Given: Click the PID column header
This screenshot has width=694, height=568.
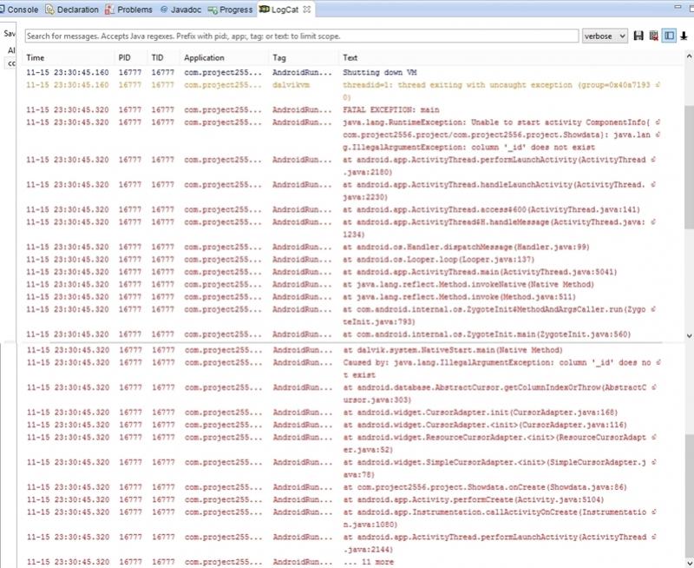Looking at the screenshot, I should [x=131, y=57].
